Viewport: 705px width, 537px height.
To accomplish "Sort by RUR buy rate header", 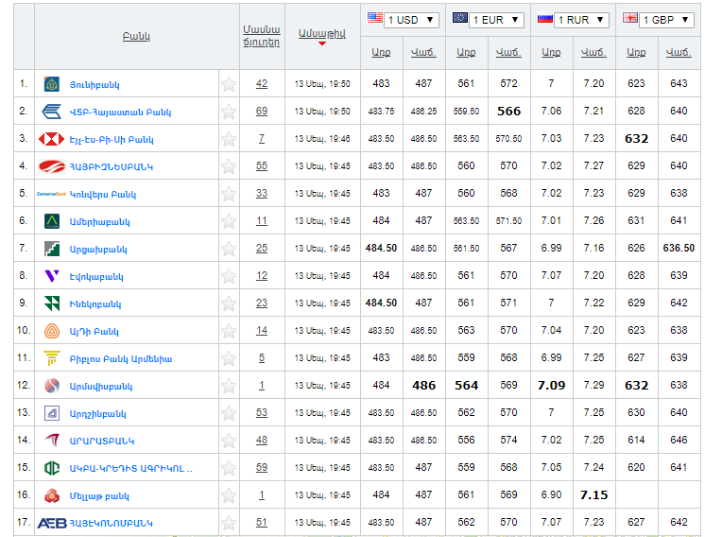I will point(551,53).
